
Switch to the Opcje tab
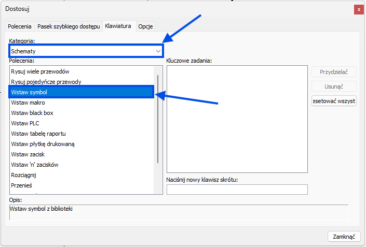pos(145,26)
